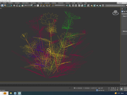Open the Create menu

point(5,3)
